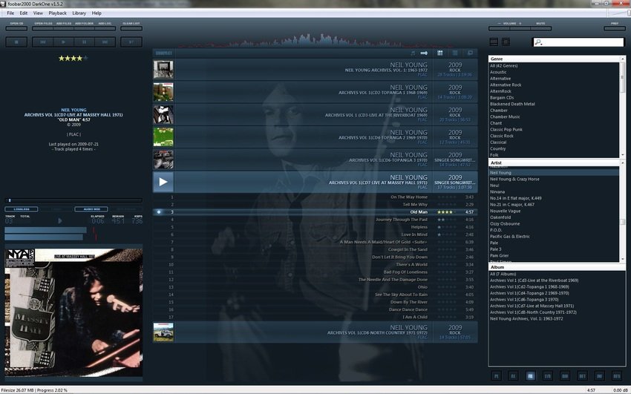The width and height of the screenshot is (631, 394).
Task: Click thumbnail of CD8 North Country album
Action: coord(163,332)
